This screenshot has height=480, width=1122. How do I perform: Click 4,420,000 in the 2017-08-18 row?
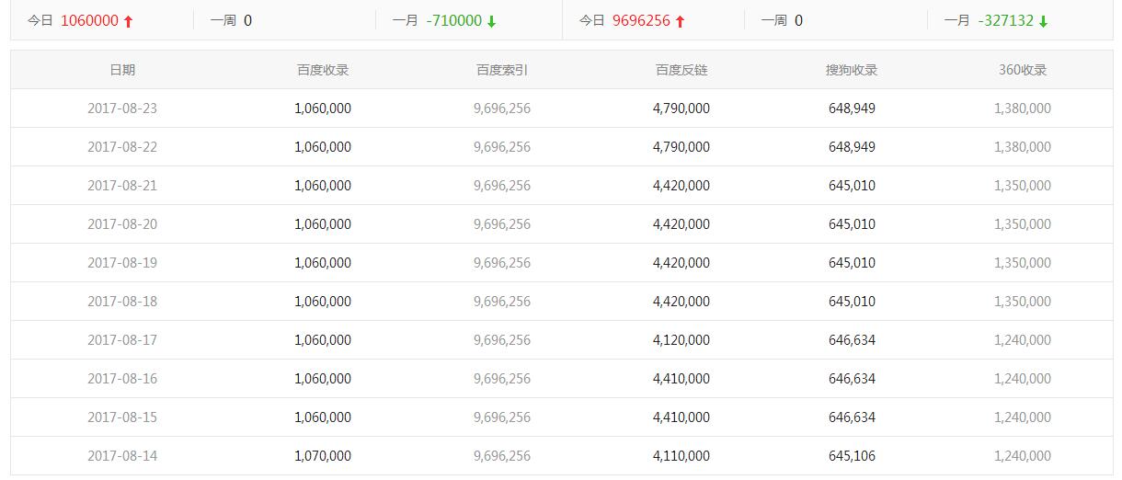tap(681, 302)
